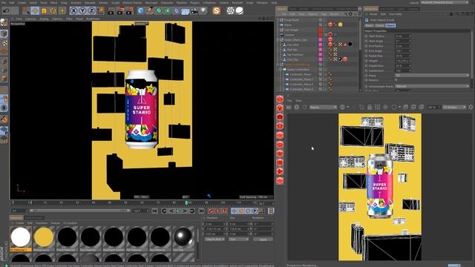Select Controller_Plane object
This screenshot has height=267, width=475.
[x=301, y=74]
